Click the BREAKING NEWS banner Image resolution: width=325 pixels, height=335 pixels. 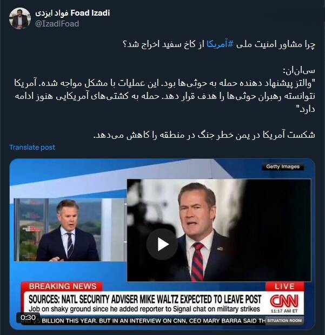click(x=62, y=286)
